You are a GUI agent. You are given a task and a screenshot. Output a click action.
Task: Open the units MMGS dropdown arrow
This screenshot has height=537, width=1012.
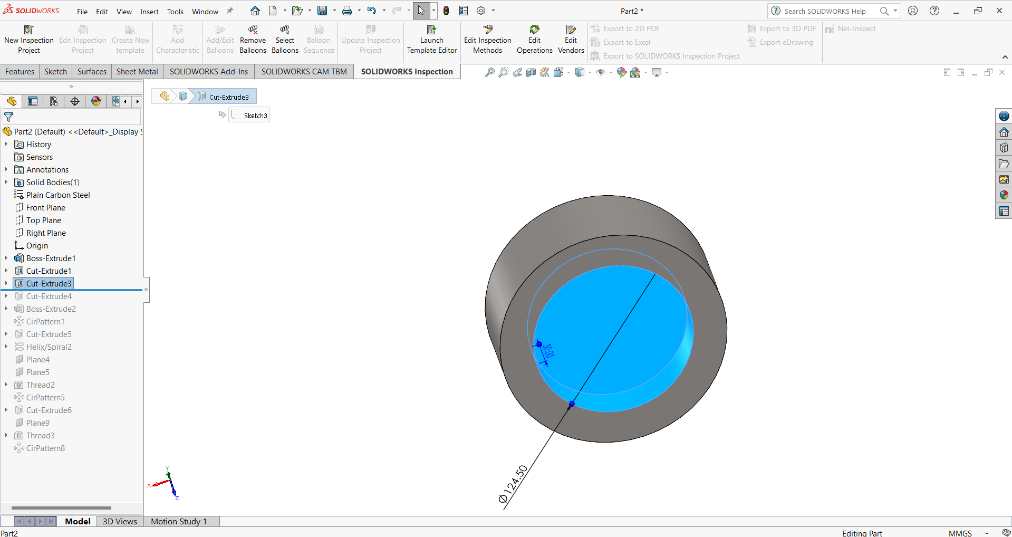tap(987, 533)
